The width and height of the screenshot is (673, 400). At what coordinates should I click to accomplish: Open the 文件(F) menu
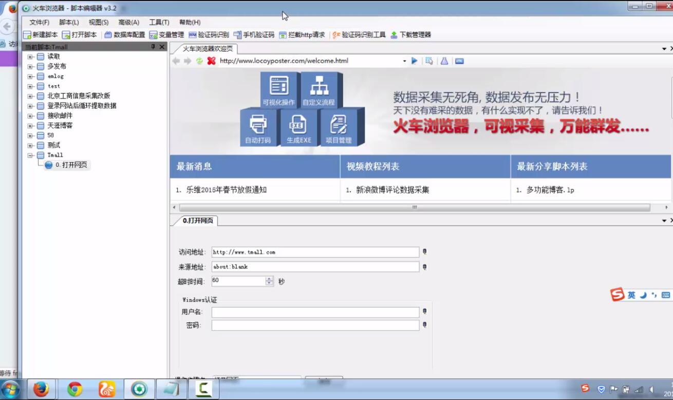tap(40, 22)
